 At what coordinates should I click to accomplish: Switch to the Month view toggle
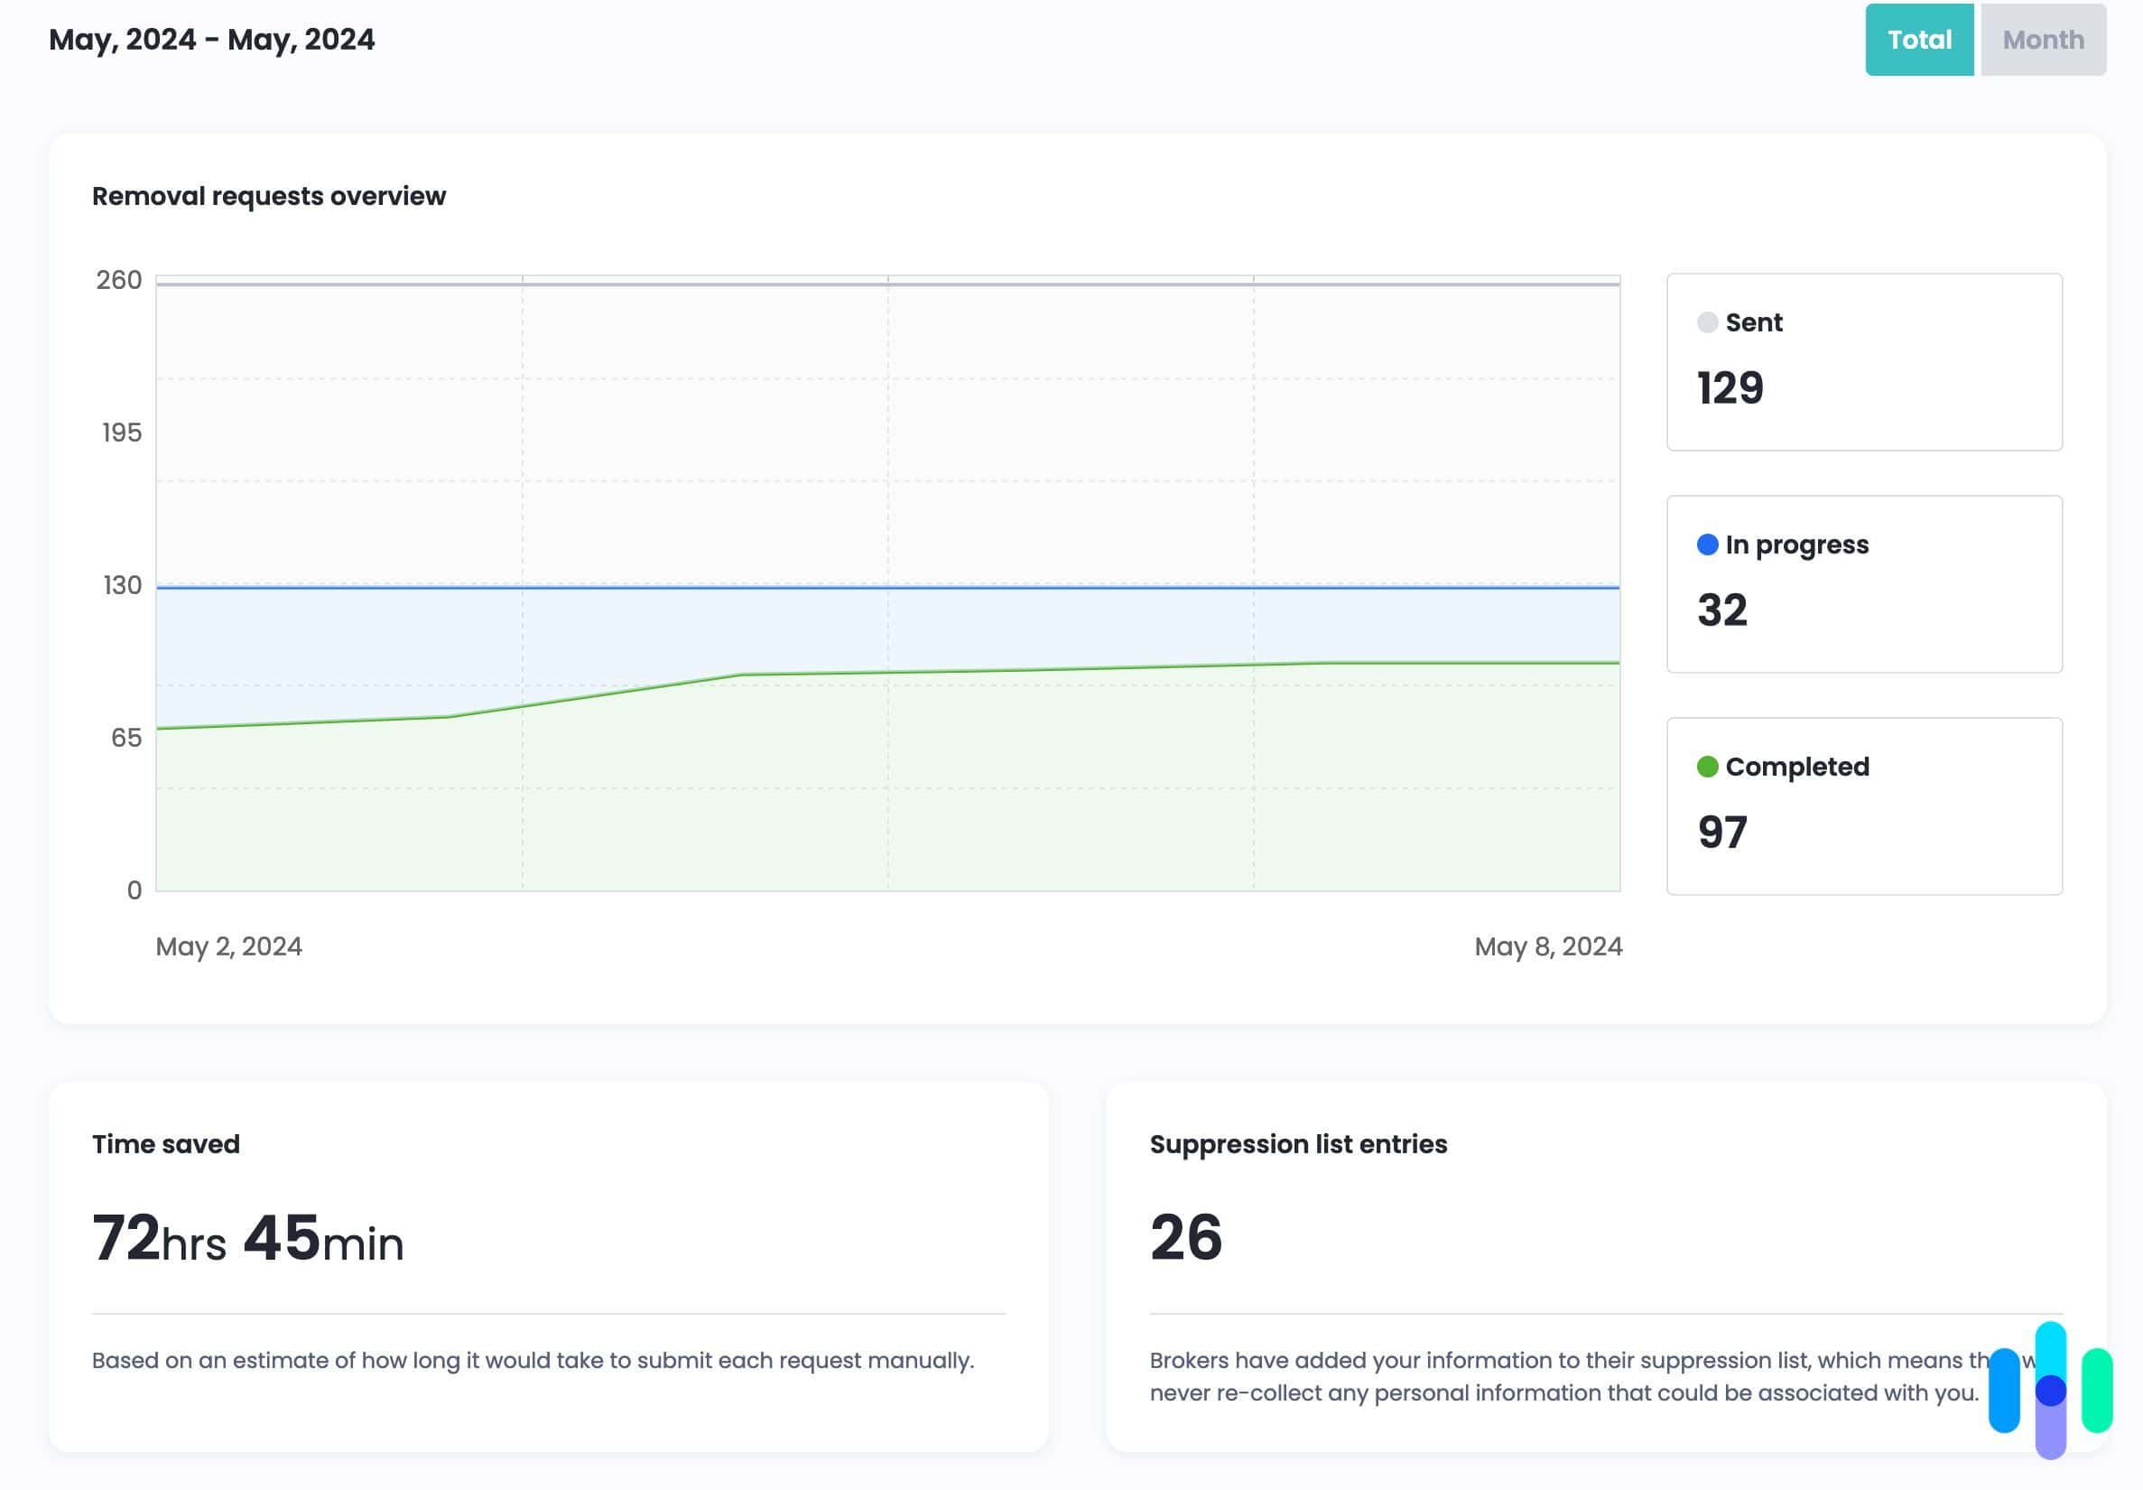coord(2042,40)
